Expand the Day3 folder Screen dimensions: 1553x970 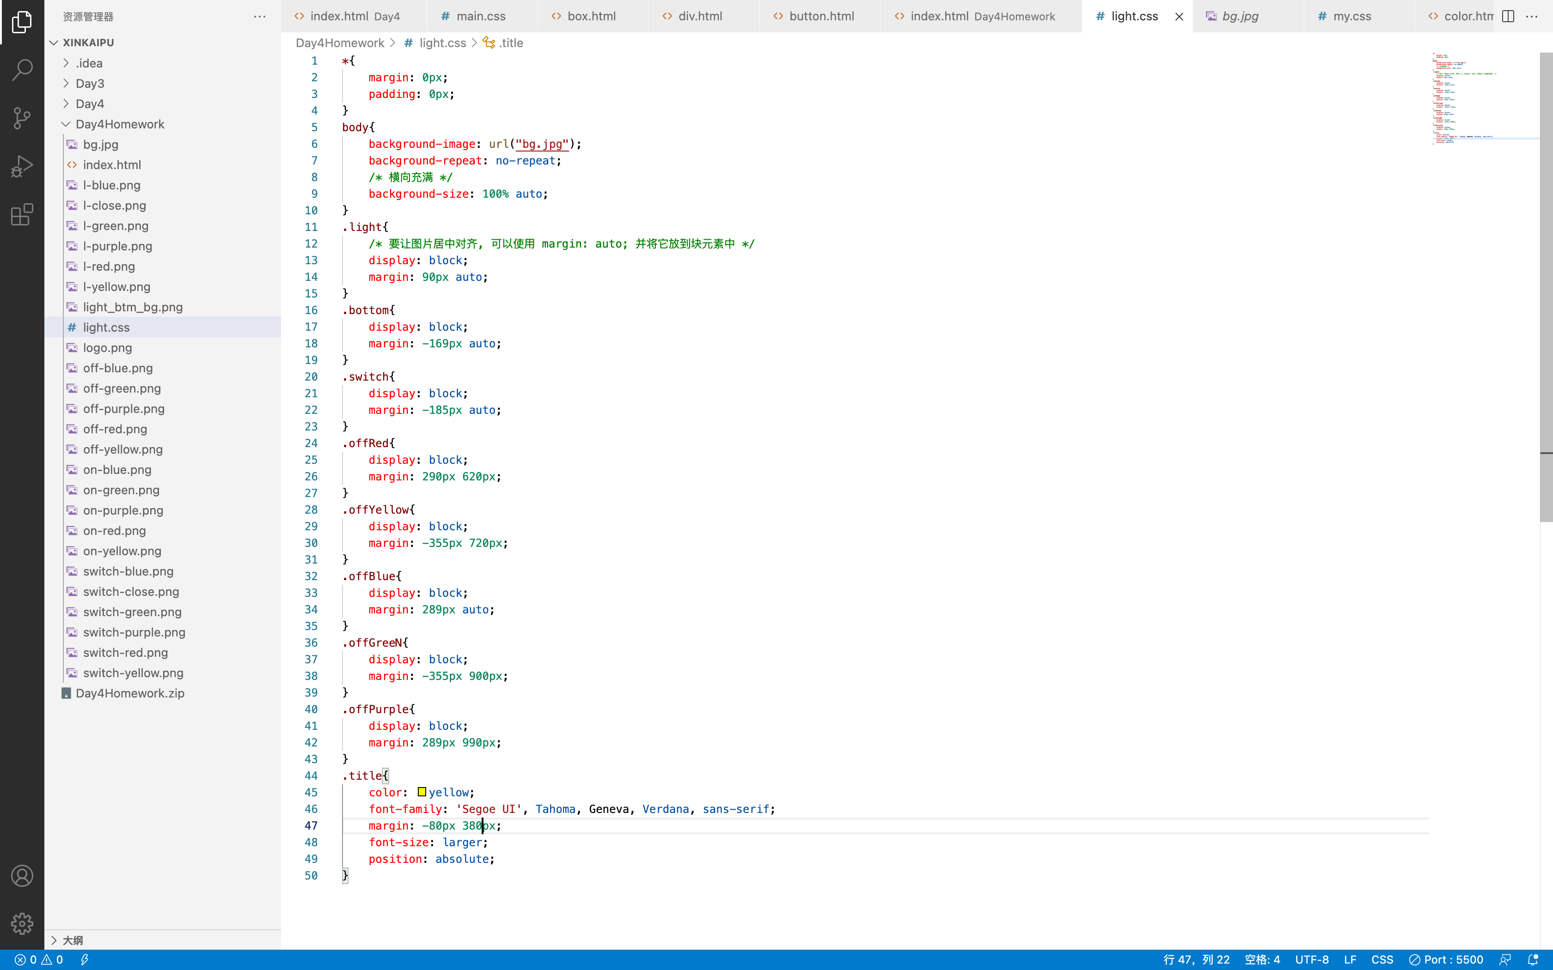click(90, 84)
